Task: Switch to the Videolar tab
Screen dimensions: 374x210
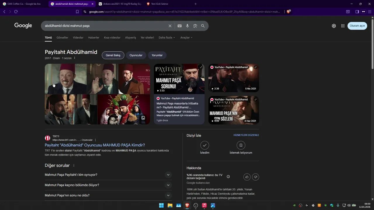Action: coord(78,38)
